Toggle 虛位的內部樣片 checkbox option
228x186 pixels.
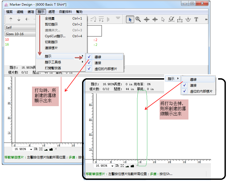coord(89,69)
